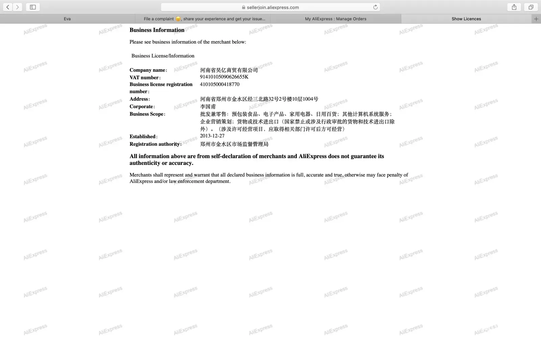Click the Registration authority label
The height and width of the screenshot is (338, 541).
(x=156, y=144)
